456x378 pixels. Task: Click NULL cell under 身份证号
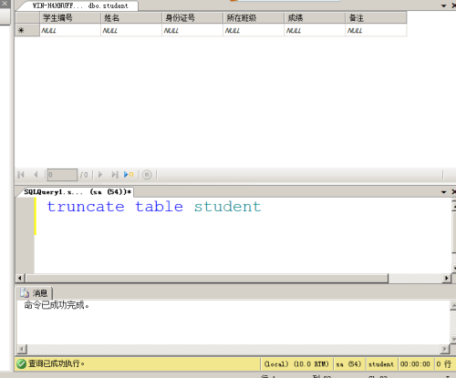192,30
